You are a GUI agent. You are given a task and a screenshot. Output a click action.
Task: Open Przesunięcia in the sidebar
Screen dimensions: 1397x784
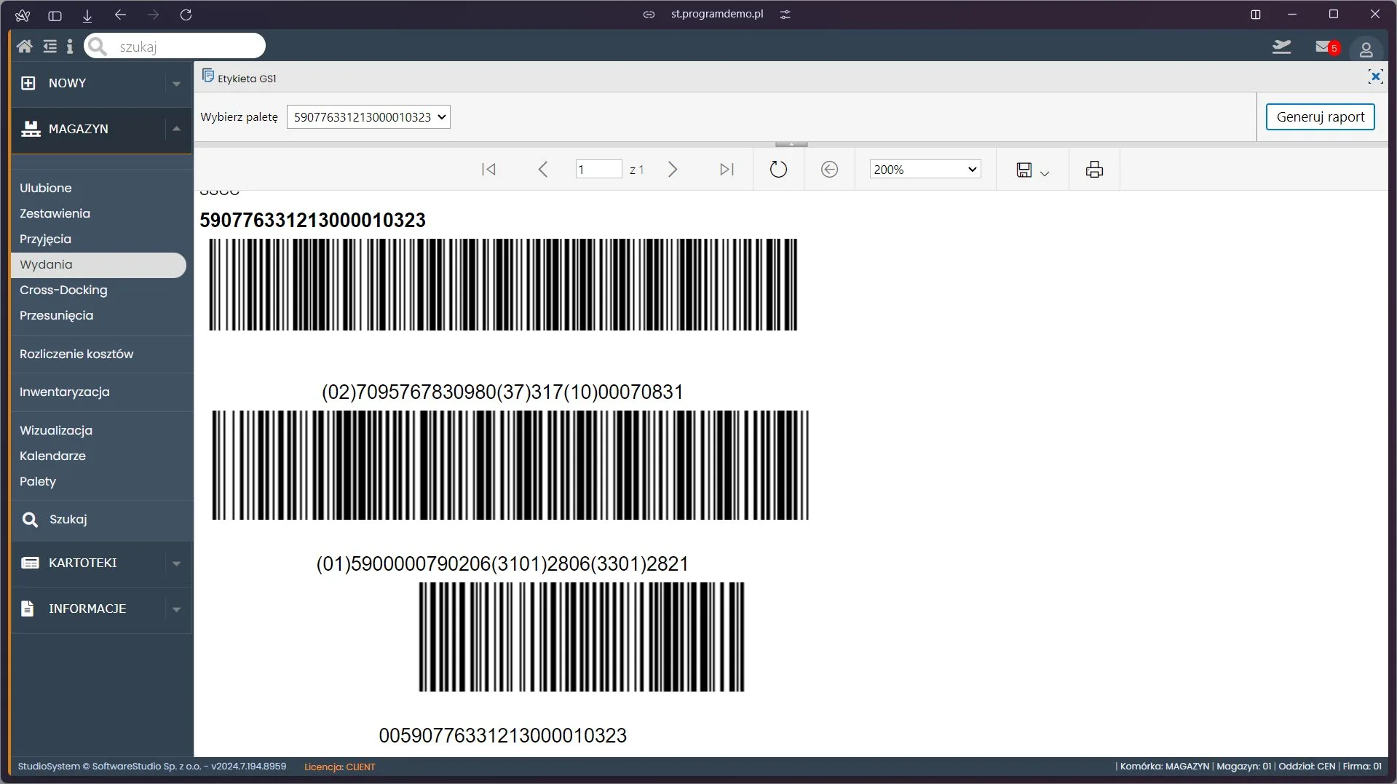tap(57, 315)
